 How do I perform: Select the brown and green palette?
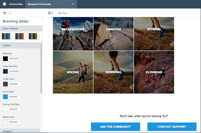point(34,36)
